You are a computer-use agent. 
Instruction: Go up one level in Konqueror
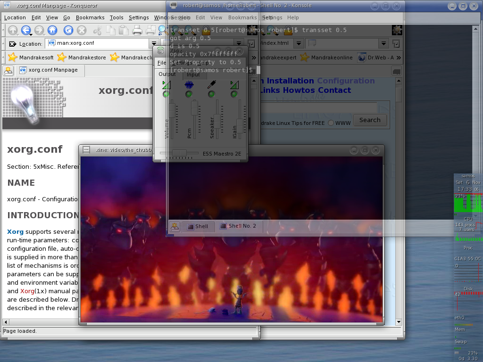(x=13, y=30)
